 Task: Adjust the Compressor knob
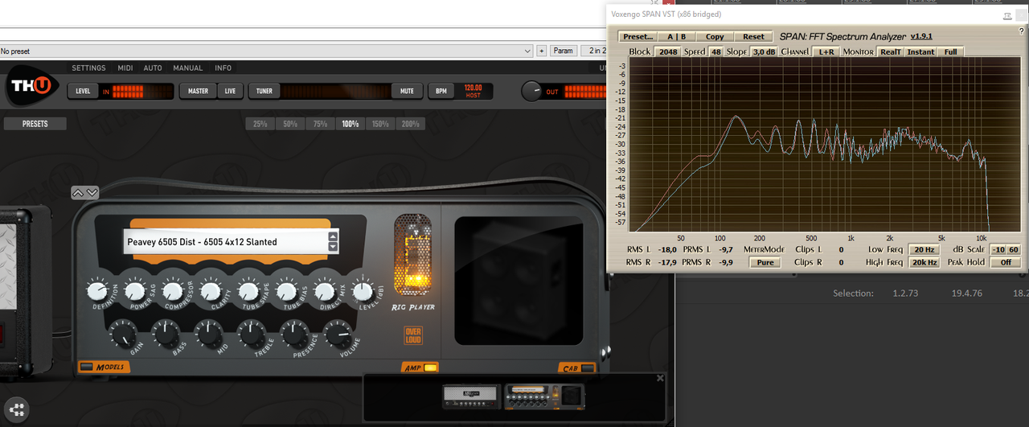tap(172, 290)
